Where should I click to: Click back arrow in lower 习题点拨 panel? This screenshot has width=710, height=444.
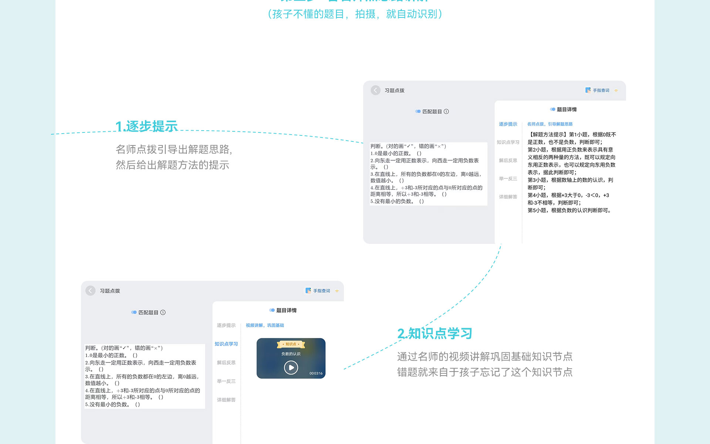90,291
